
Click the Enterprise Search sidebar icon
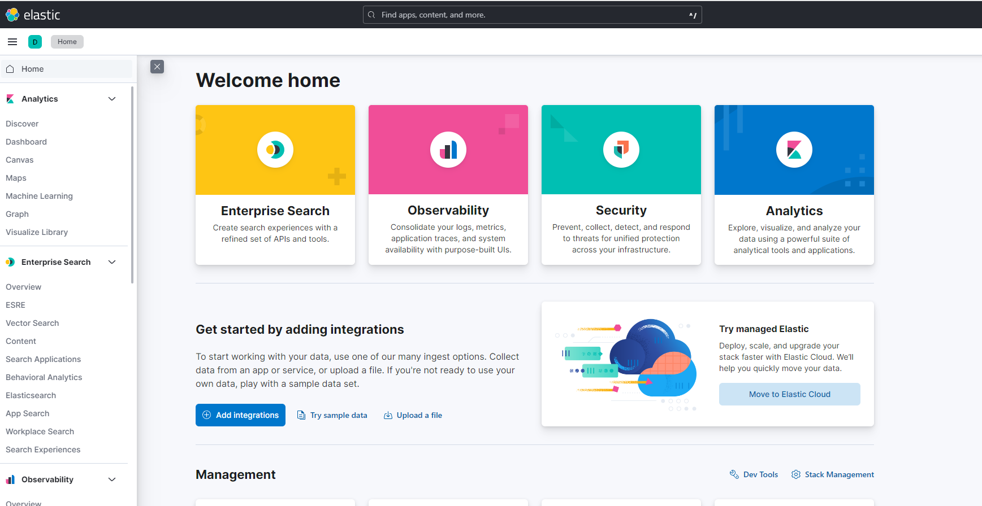coord(10,262)
